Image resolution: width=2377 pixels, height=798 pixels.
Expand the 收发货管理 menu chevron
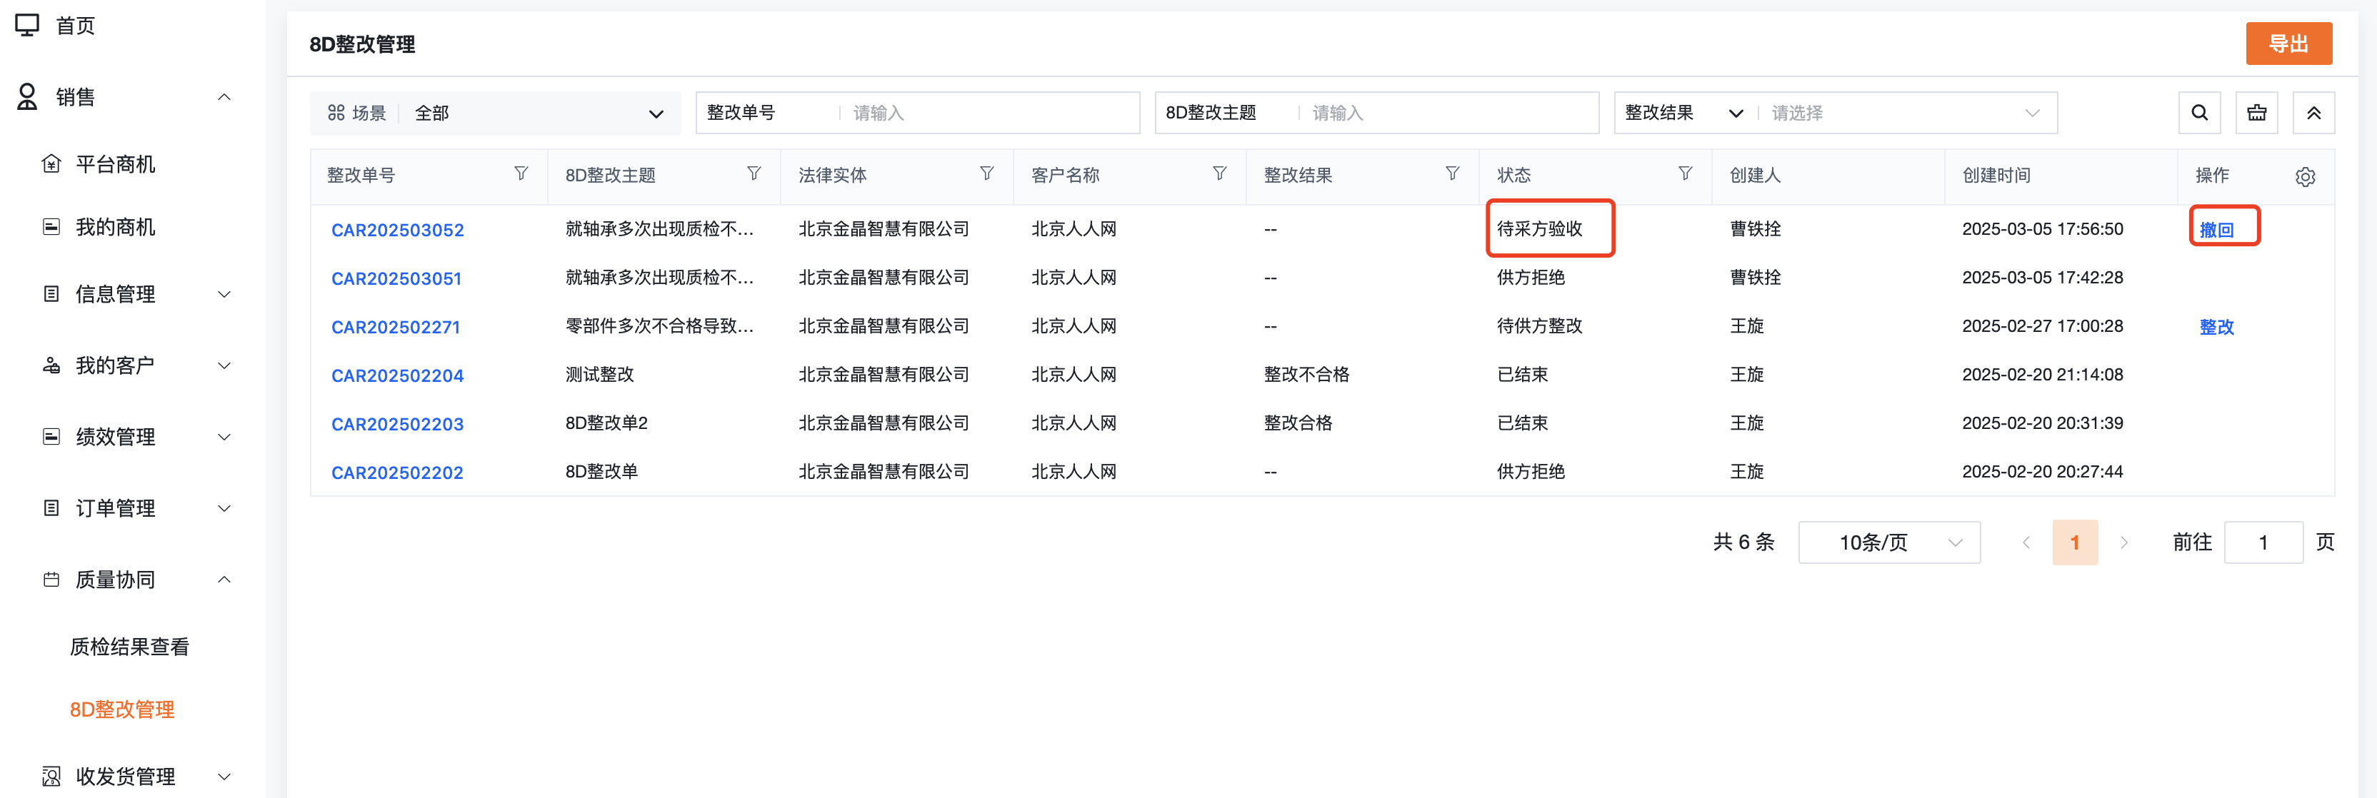point(224,776)
